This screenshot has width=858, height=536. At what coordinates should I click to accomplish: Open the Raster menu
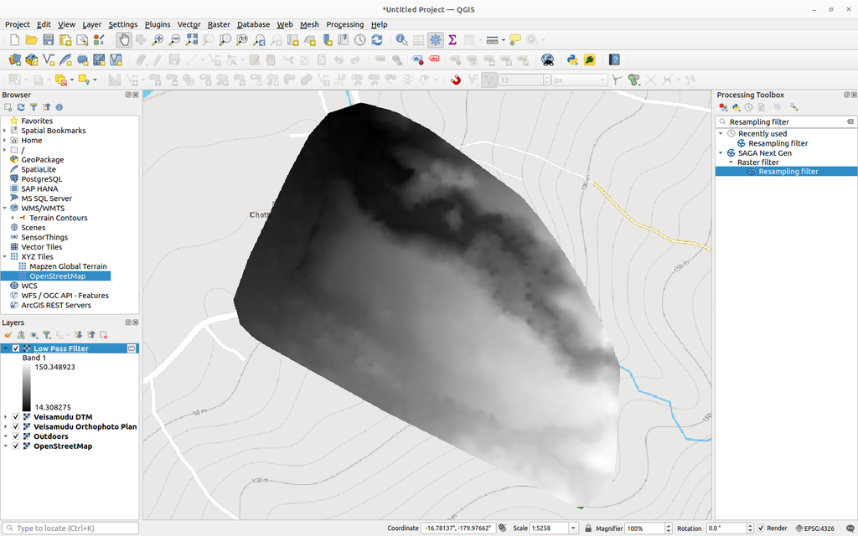click(x=218, y=24)
